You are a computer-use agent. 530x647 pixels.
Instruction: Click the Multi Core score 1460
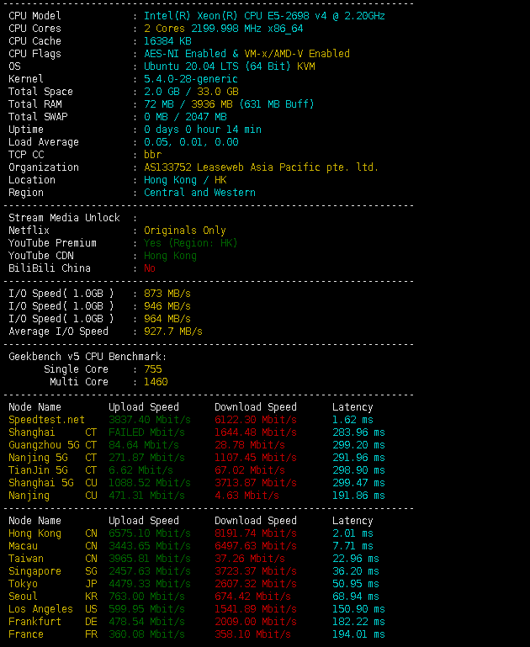point(156,382)
